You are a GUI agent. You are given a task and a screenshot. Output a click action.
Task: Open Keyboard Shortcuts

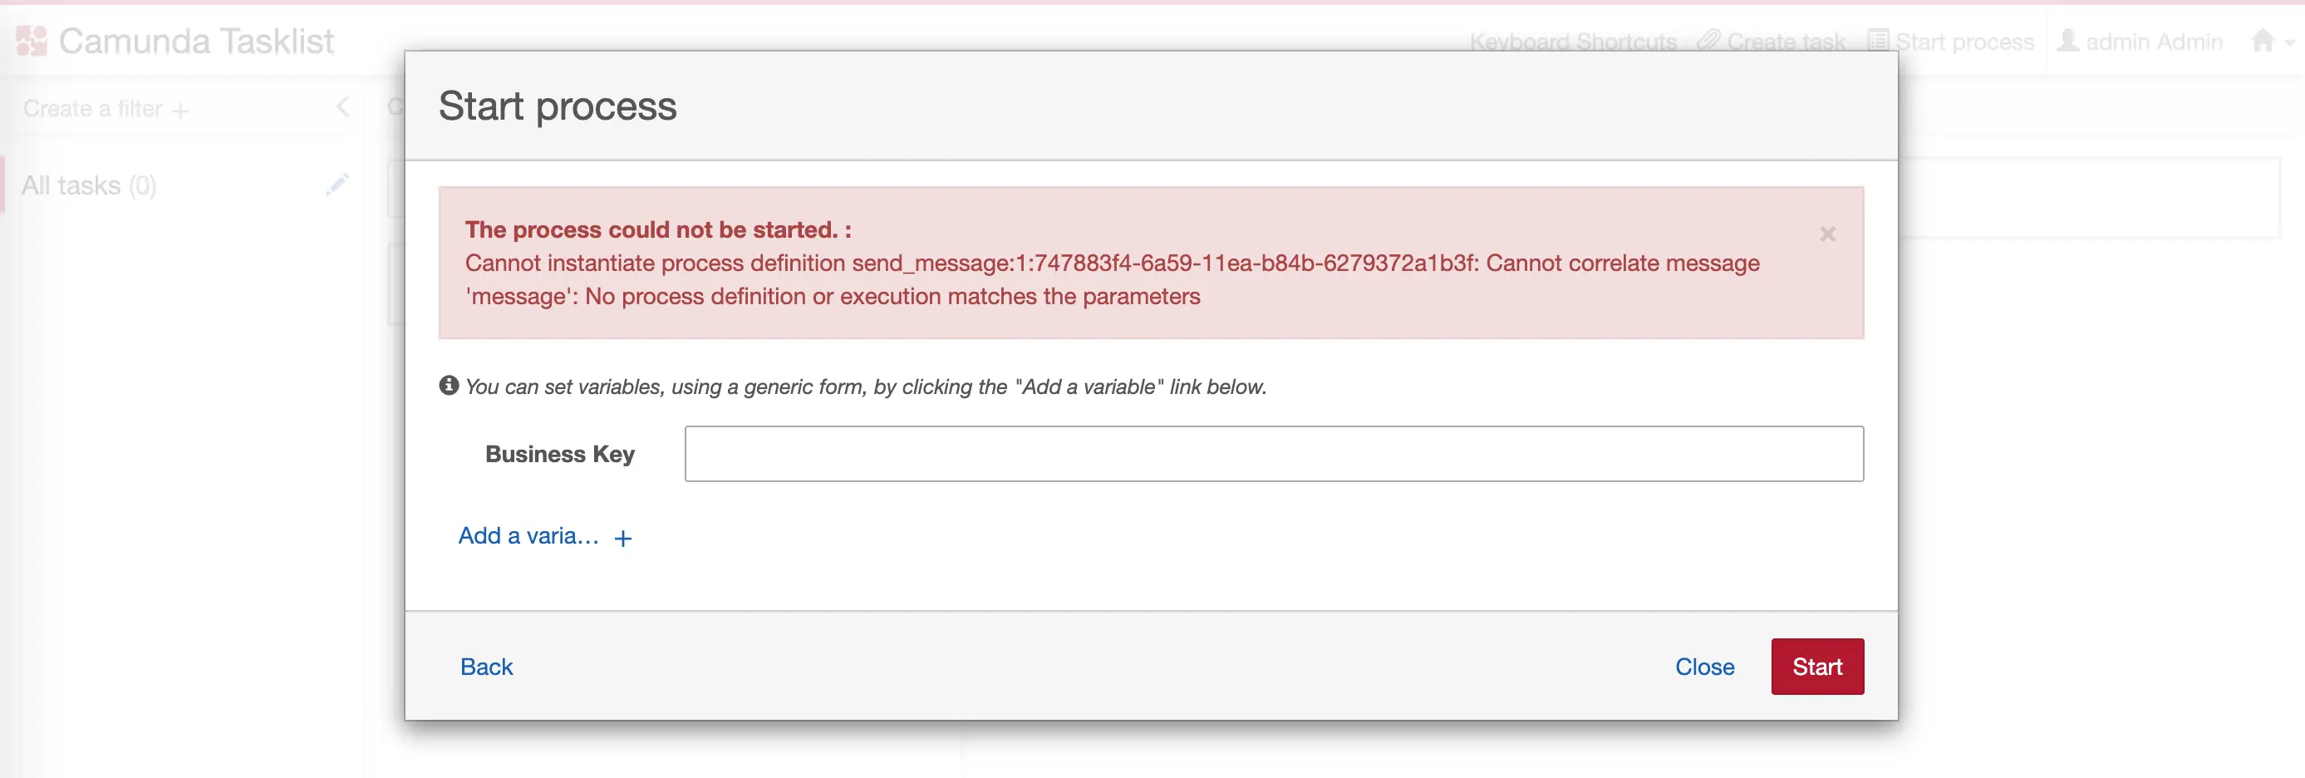1573,42
